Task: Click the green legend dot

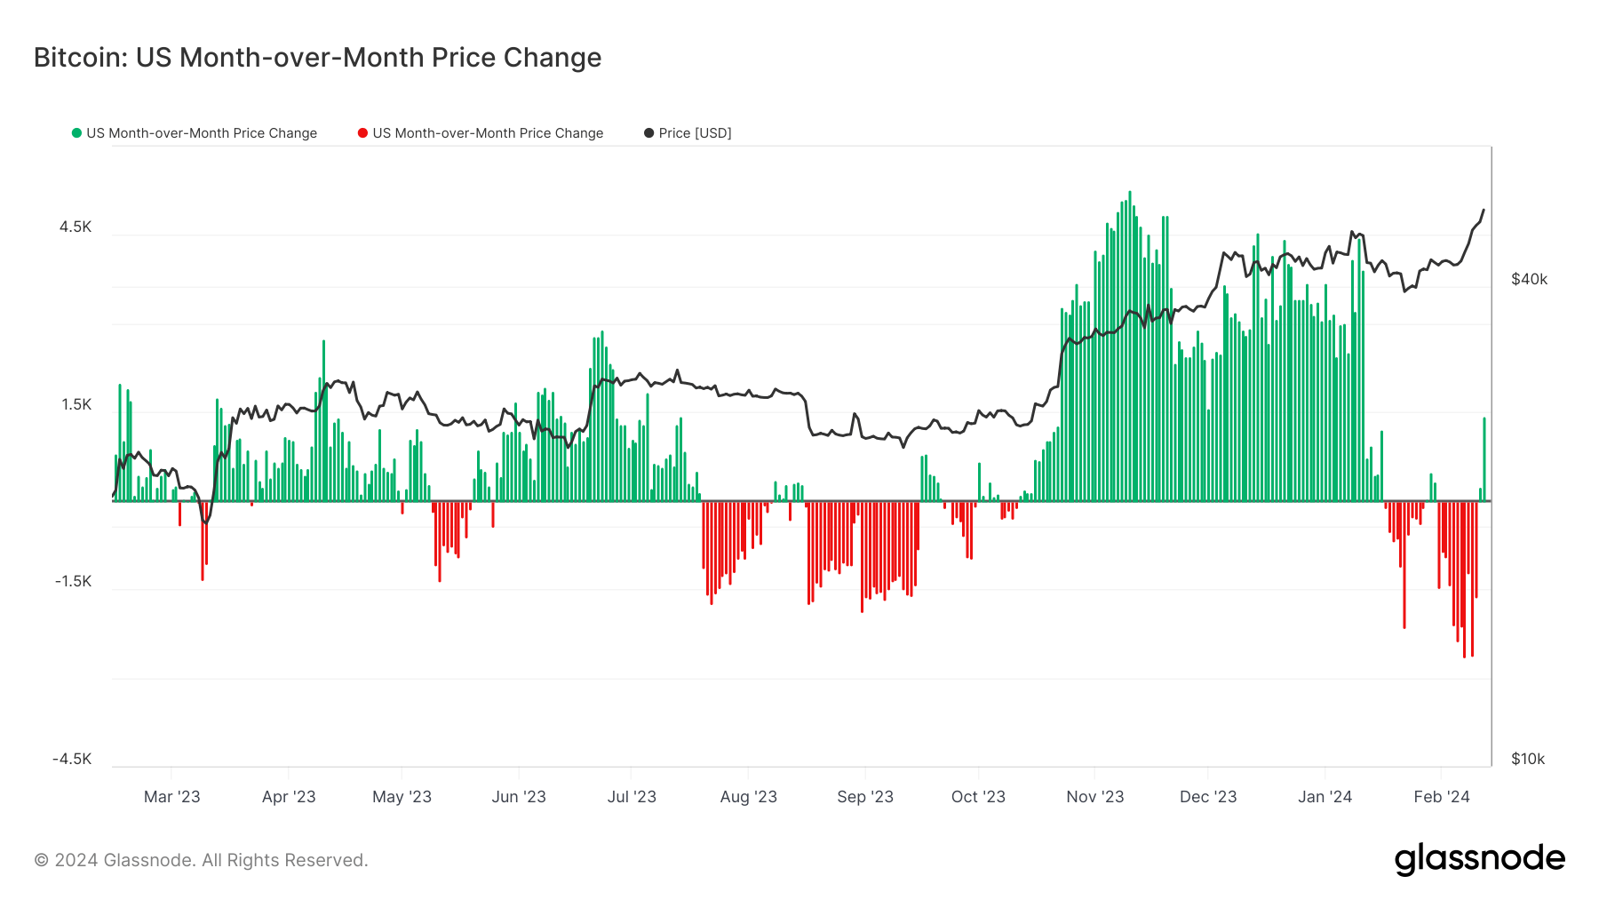Action: point(76,133)
